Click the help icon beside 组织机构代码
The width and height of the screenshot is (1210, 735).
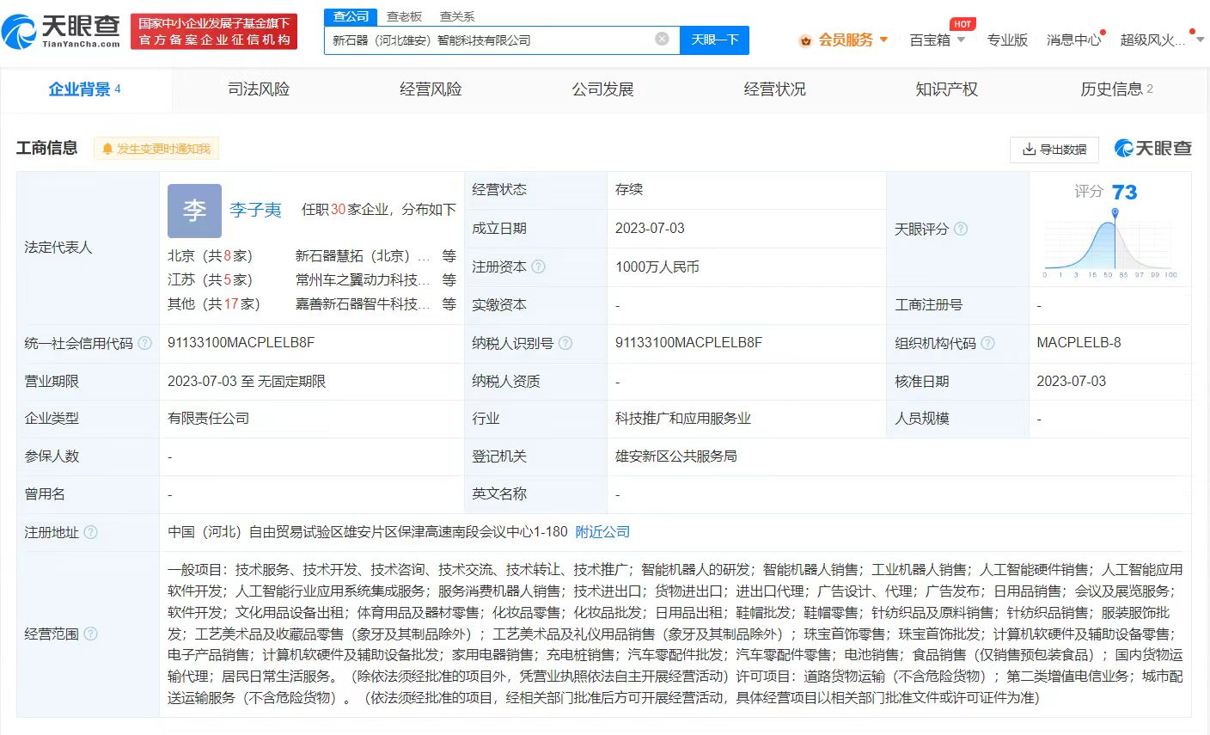click(987, 343)
